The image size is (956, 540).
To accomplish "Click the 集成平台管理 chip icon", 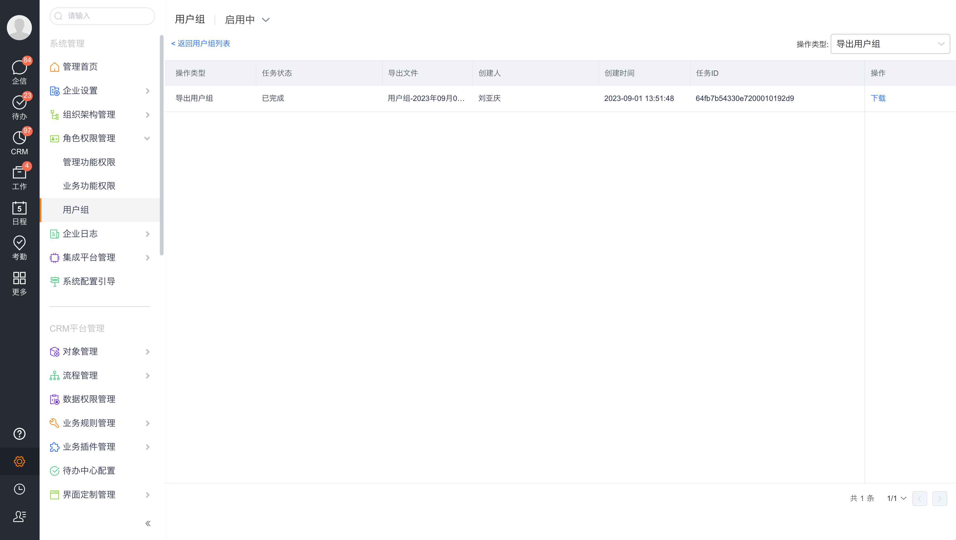I will [x=55, y=258].
